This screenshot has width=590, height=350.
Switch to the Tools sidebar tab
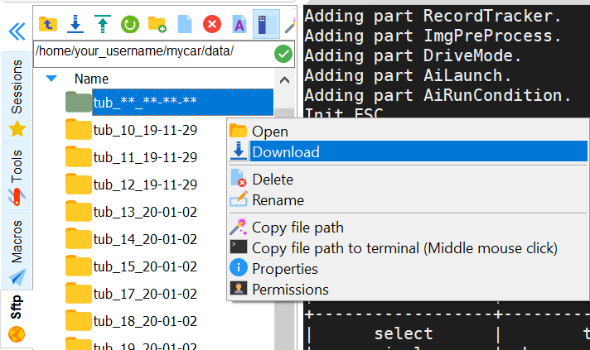[17, 175]
